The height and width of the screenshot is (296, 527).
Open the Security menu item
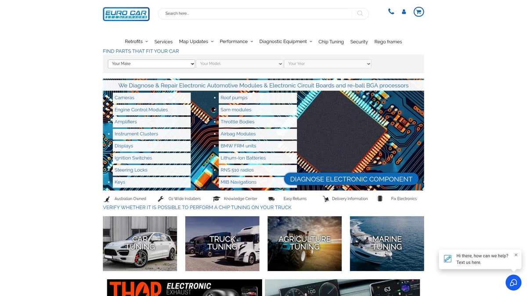(359, 42)
